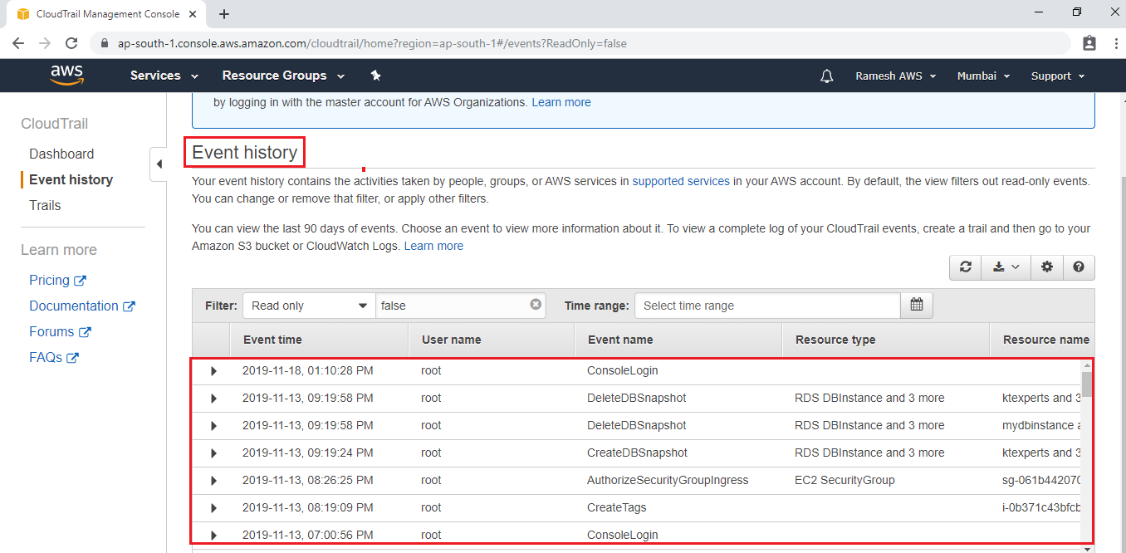Click the Select time range field
The width and height of the screenshot is (1126, 553).
(x=767, y=306)
